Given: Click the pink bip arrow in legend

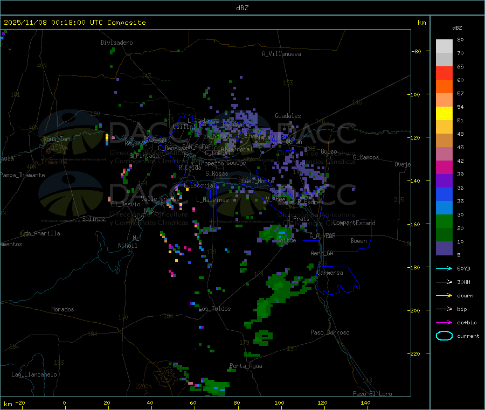Looking at the screenshot, I should coord(444,309).
